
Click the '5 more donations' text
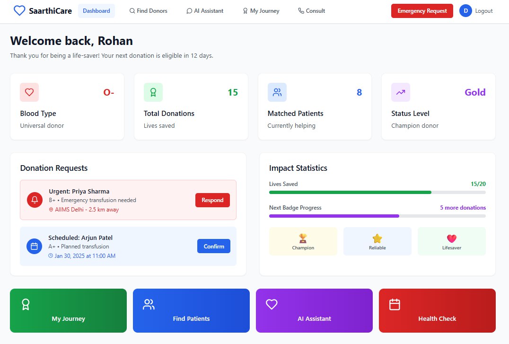click(463, 208)
